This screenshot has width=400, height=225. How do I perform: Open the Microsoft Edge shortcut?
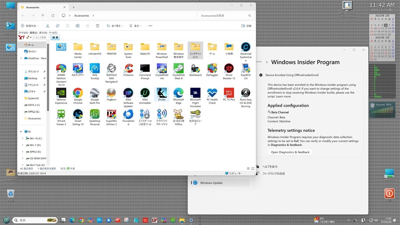coord(179,96)
